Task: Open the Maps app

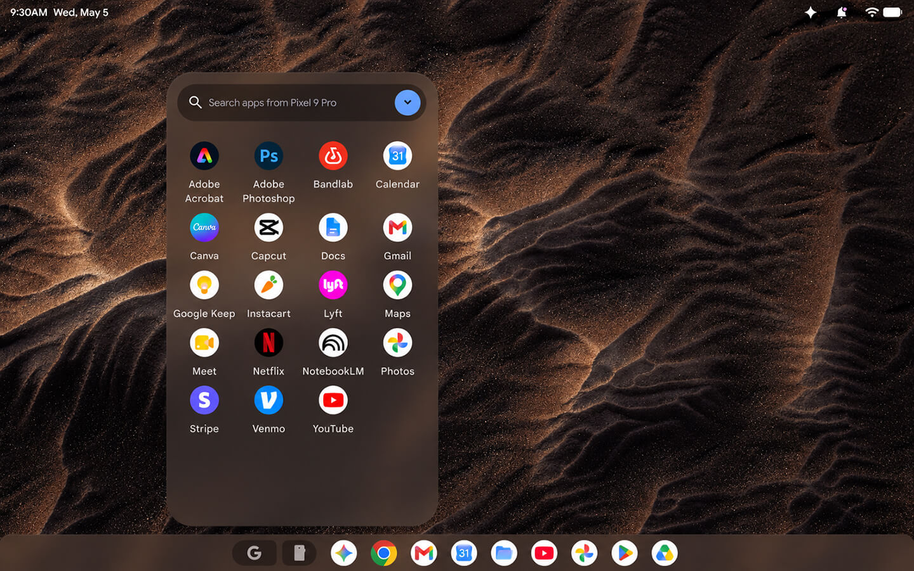Action: (x=397, y=285)
